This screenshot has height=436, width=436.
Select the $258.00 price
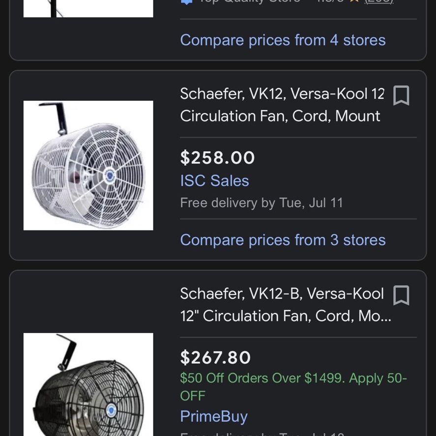pyautogui.click(x=217, y=158)
